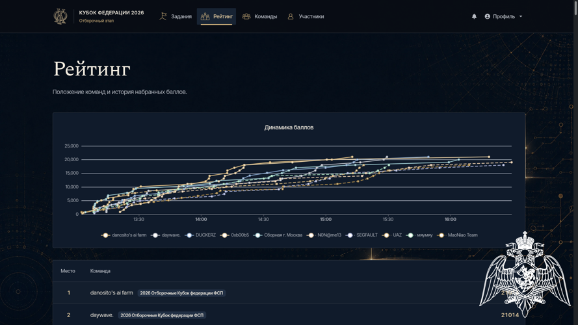Click the profile avatar icon
Viewport: 578px width, 325px height.
coord(488,17)
